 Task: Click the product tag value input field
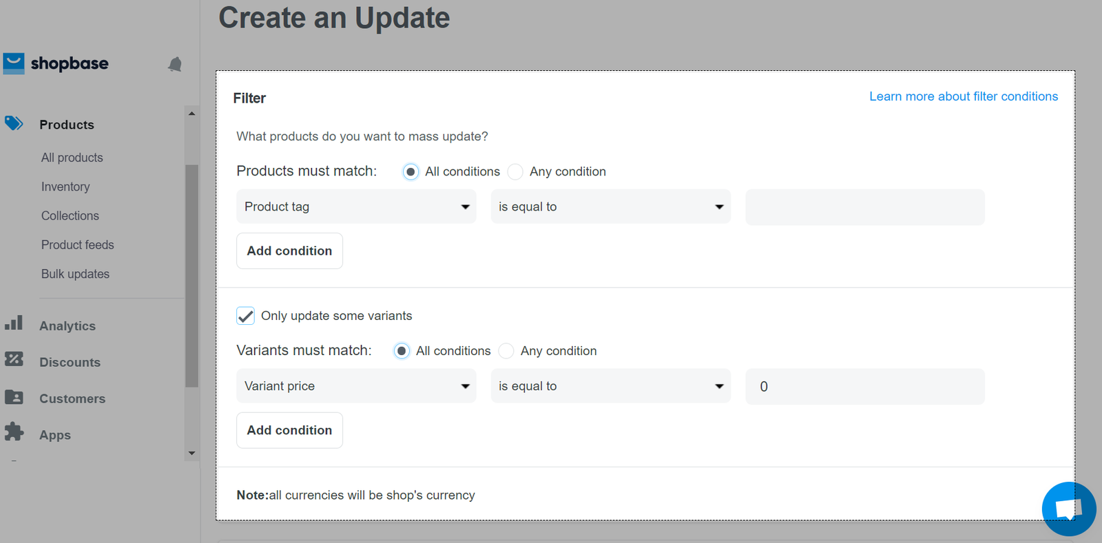865,207
